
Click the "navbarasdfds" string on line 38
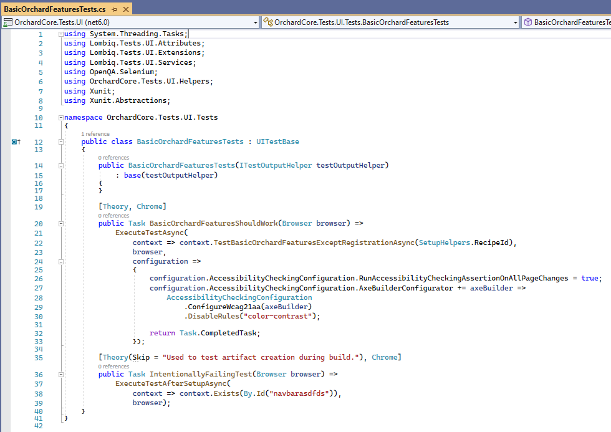(x=299, y=393)
